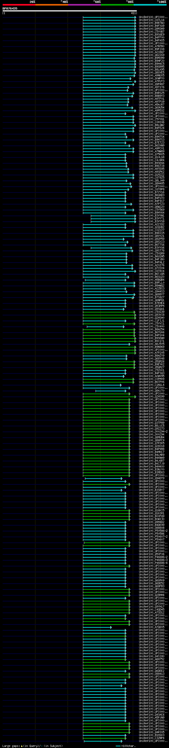Click on UniRef100_Q0WPY0 entry

(x=151, y=78)
